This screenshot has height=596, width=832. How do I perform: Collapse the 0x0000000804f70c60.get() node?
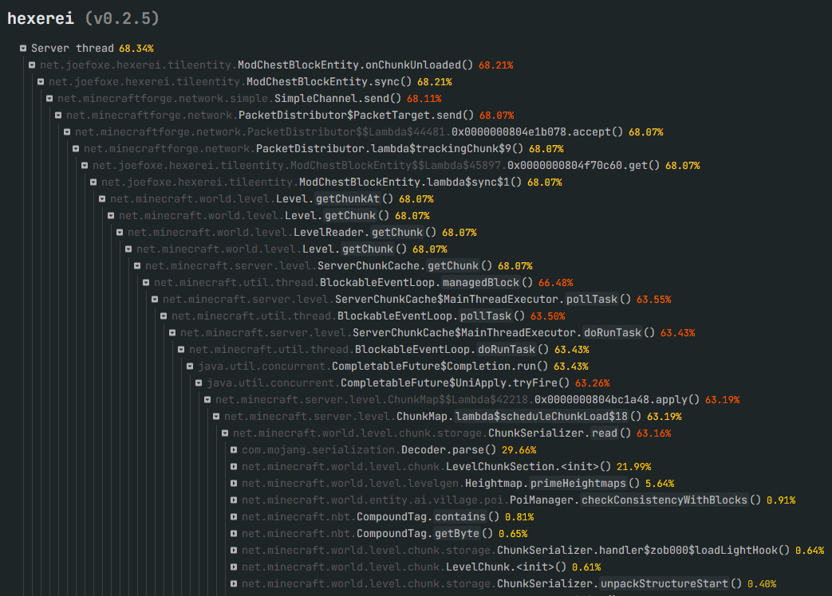pyautogui.click(x=85, y=165)
